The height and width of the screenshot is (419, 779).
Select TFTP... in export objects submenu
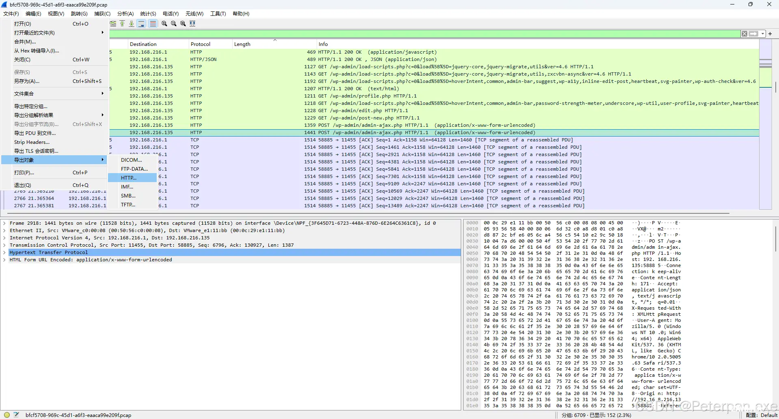pyautogui.click(x=132, y=205)
